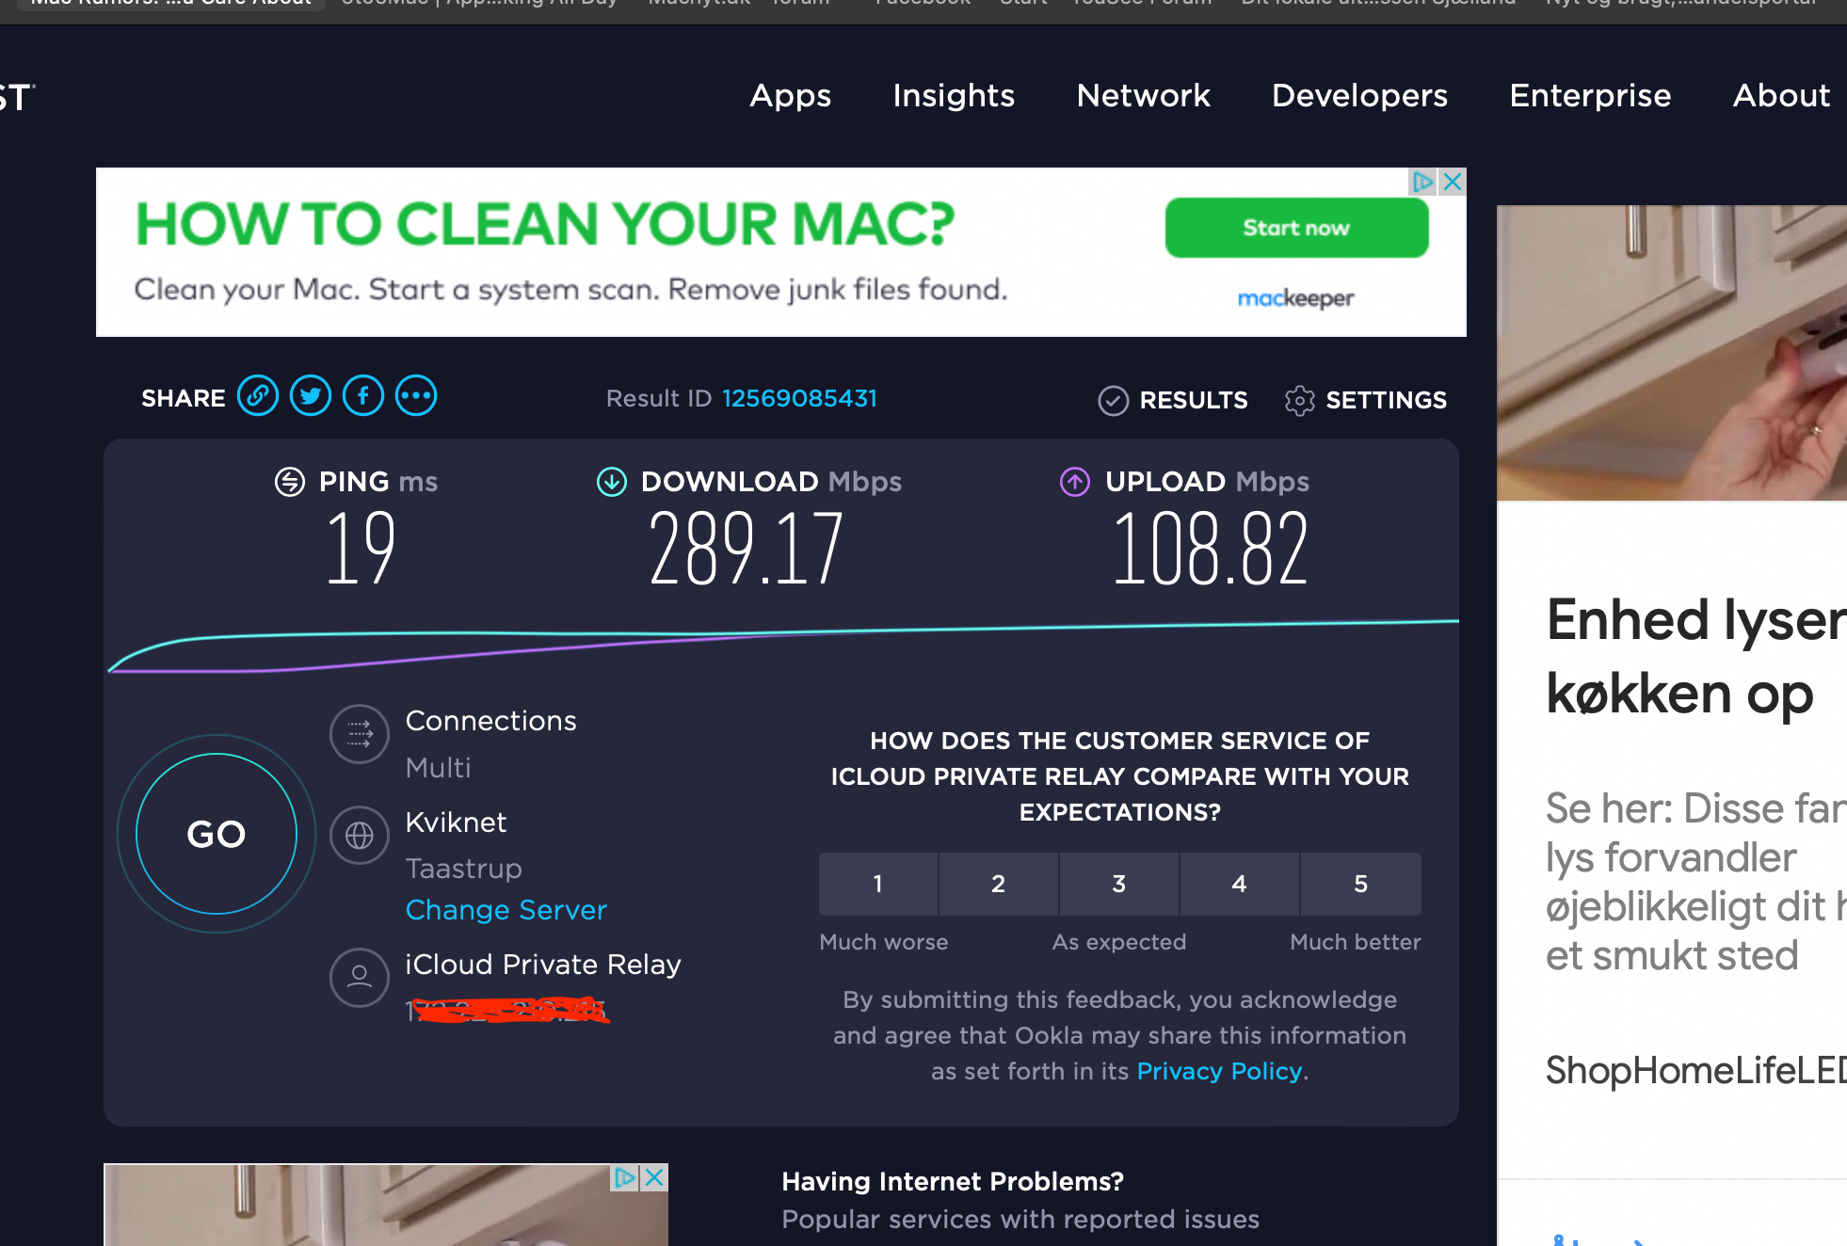Viewport: 1847px width, 1246px height.
Task: Open the Apps menu
Action: coord(791,96)
